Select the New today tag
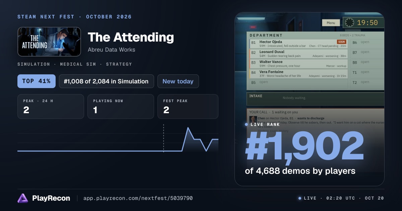Image resolution: width=402 pixels, height=211 pixels. [178, 81]
